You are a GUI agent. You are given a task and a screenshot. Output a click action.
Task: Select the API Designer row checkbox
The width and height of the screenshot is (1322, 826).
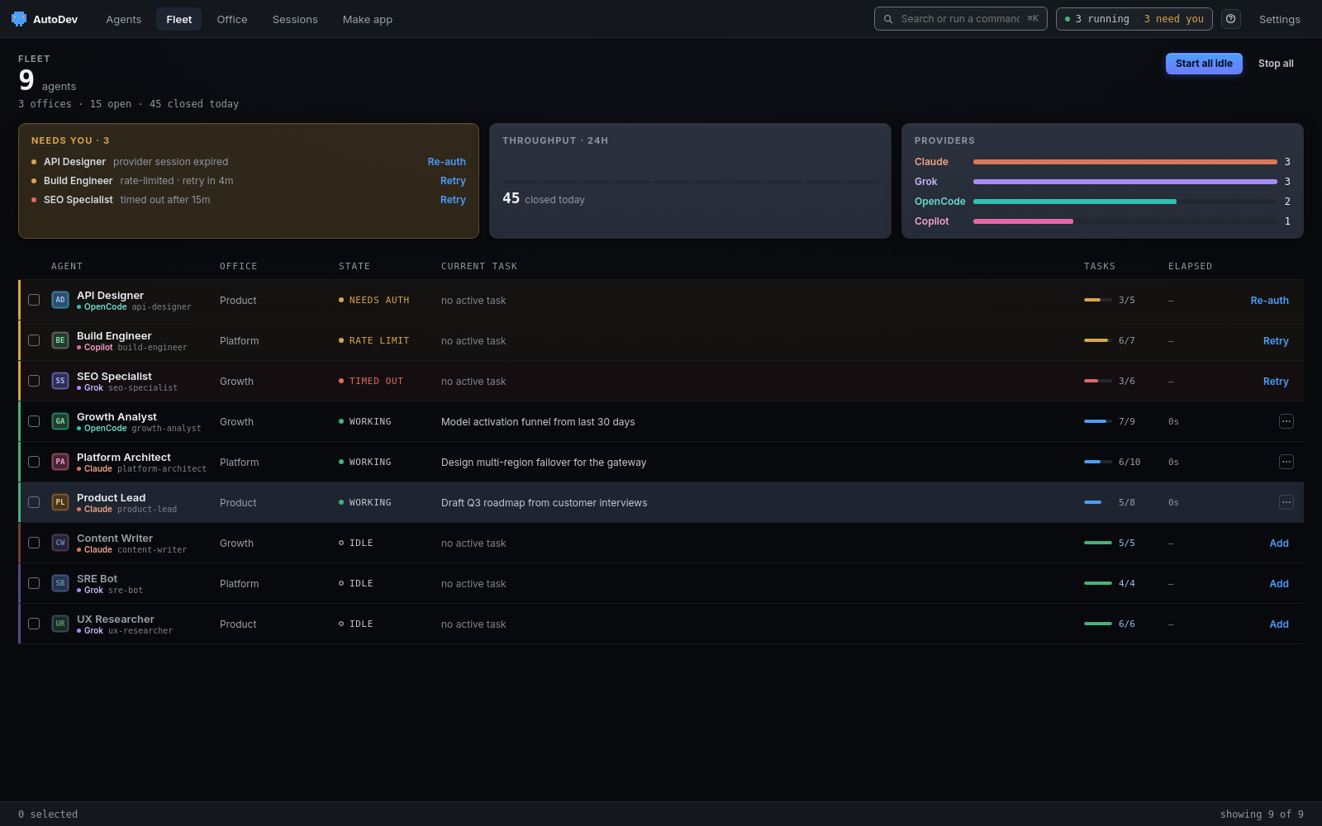(34, 300)
